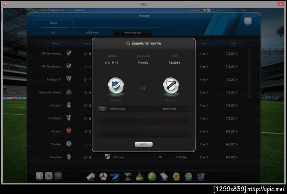Screen dimensions: 287x194
Task: Switch to the middle sub-tab under ข้อมูล
Action: pos(93,32)
